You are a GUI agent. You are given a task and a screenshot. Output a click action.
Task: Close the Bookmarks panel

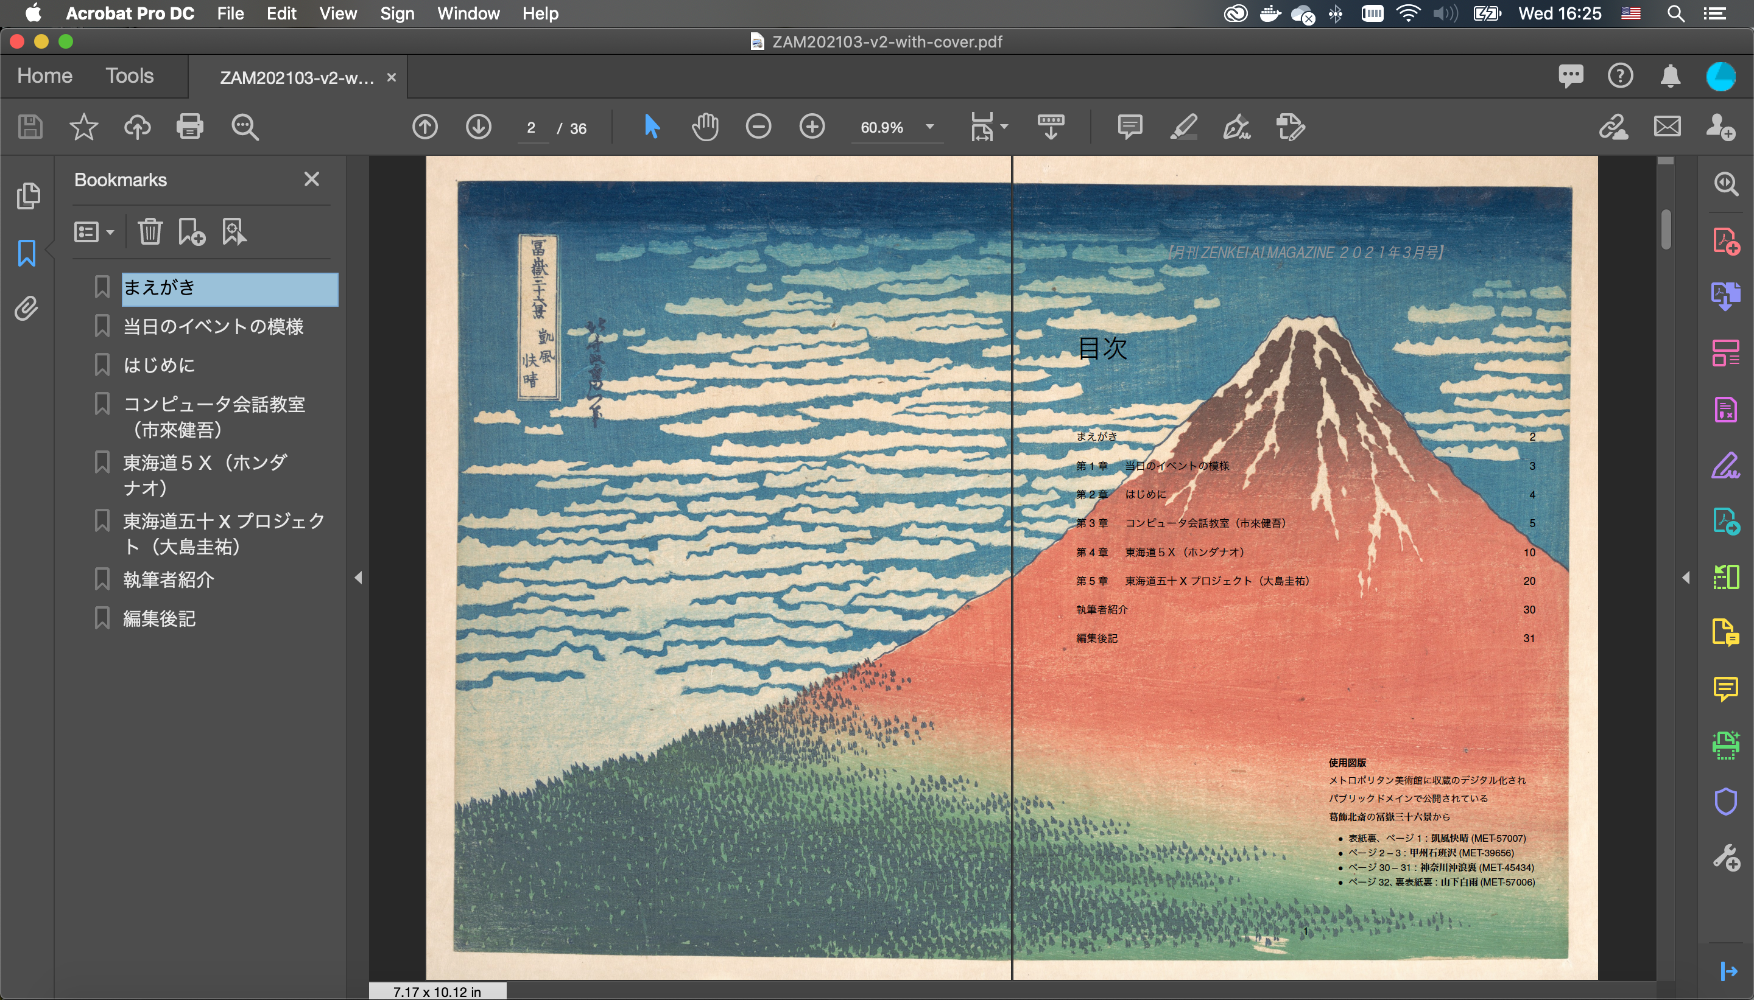click(312, 180)
